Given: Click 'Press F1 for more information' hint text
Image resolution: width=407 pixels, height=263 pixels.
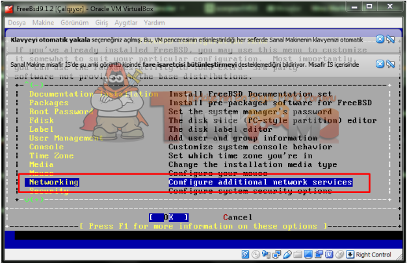Looking at the screenshot, I should pos(203,226).
